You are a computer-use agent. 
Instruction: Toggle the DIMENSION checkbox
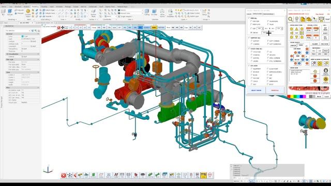pos(268,81)
